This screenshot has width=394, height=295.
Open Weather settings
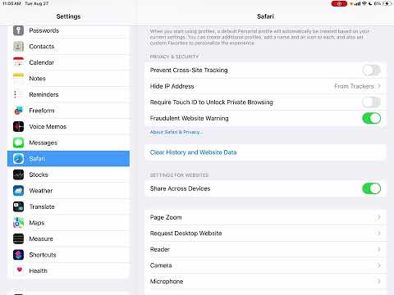click(68, 191)
